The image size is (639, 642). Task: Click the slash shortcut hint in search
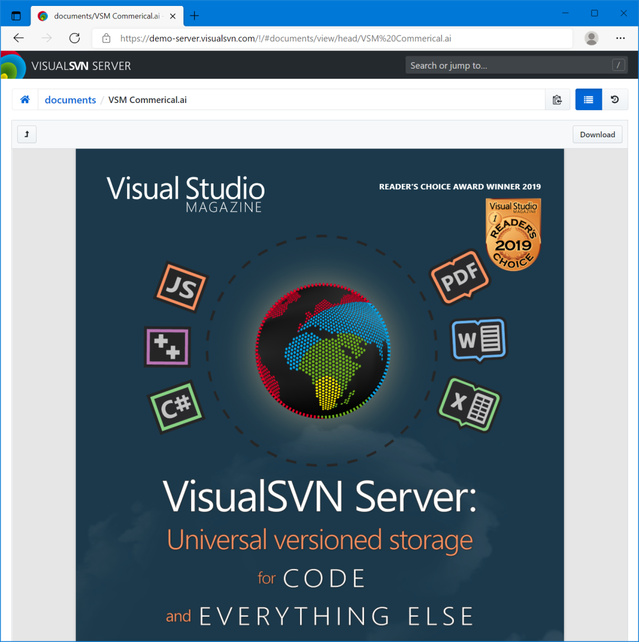coord(618,65)
